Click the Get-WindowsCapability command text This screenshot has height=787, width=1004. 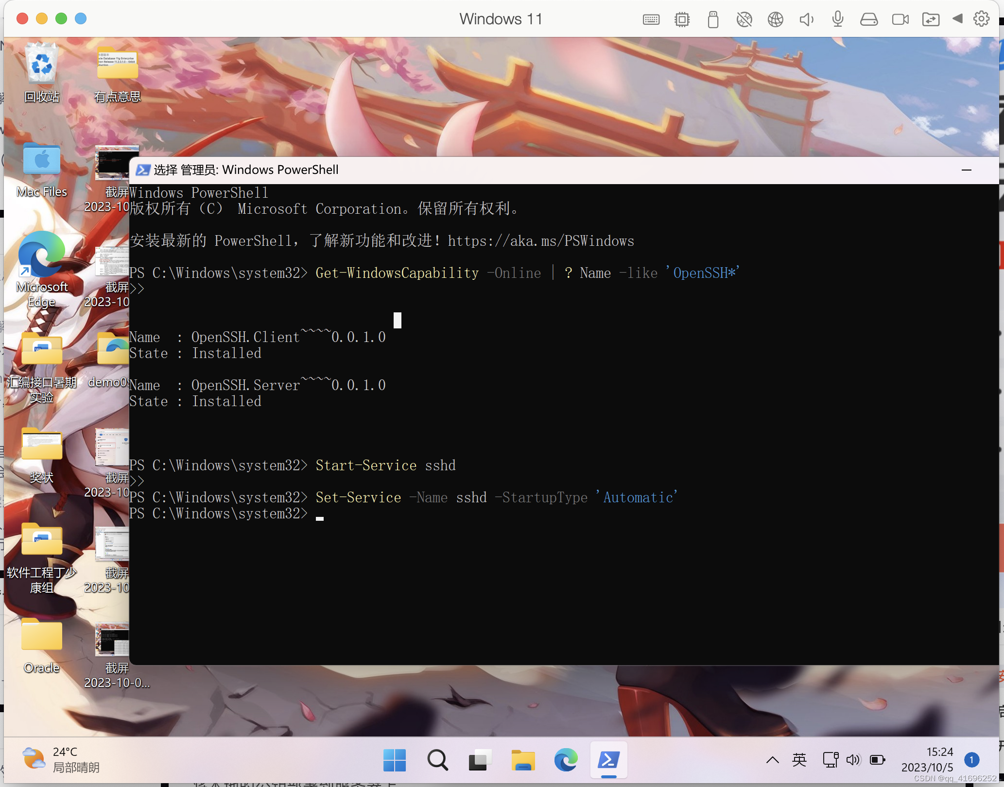[x=528, y=273]
